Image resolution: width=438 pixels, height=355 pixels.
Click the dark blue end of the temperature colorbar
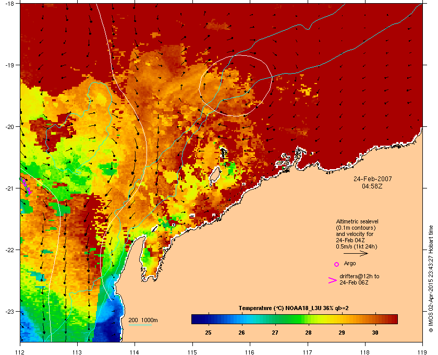tap(196, 319)
